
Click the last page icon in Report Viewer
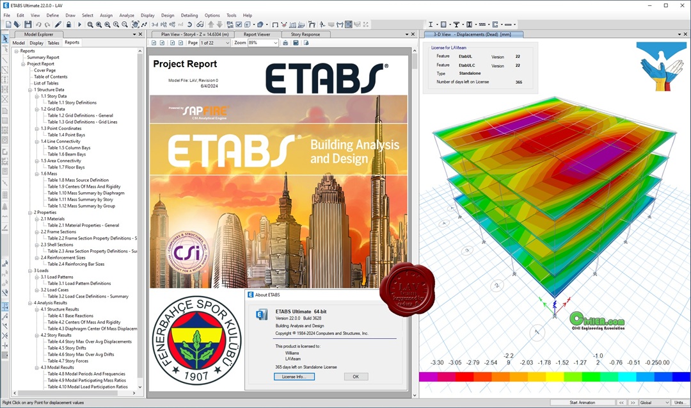click(x=182, y=43)
